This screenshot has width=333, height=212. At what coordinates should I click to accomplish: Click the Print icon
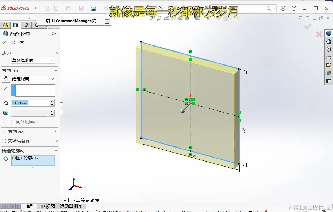tap(93, 8)
